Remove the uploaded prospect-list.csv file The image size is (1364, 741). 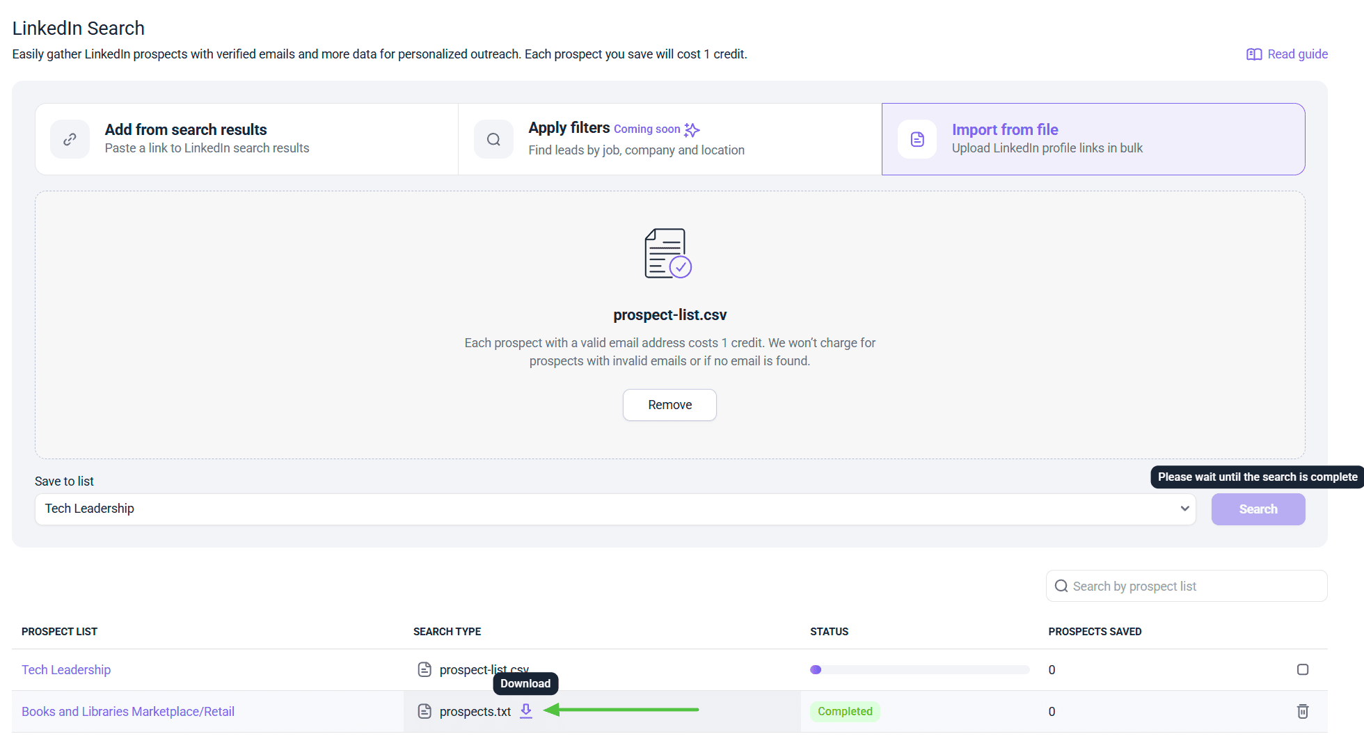tap(669, 405)
